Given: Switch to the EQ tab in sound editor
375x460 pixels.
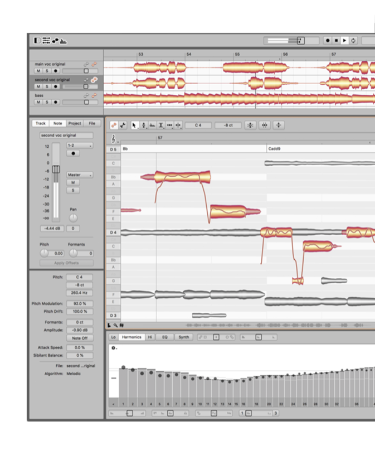Looking at the screenshot, I should pyautogui.click(x=164, y=337).
